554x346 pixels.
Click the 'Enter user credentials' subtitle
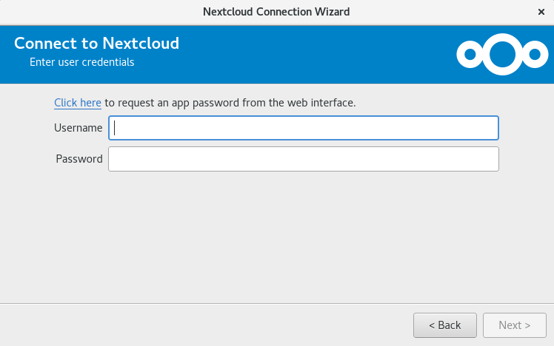tap(82, 62)
